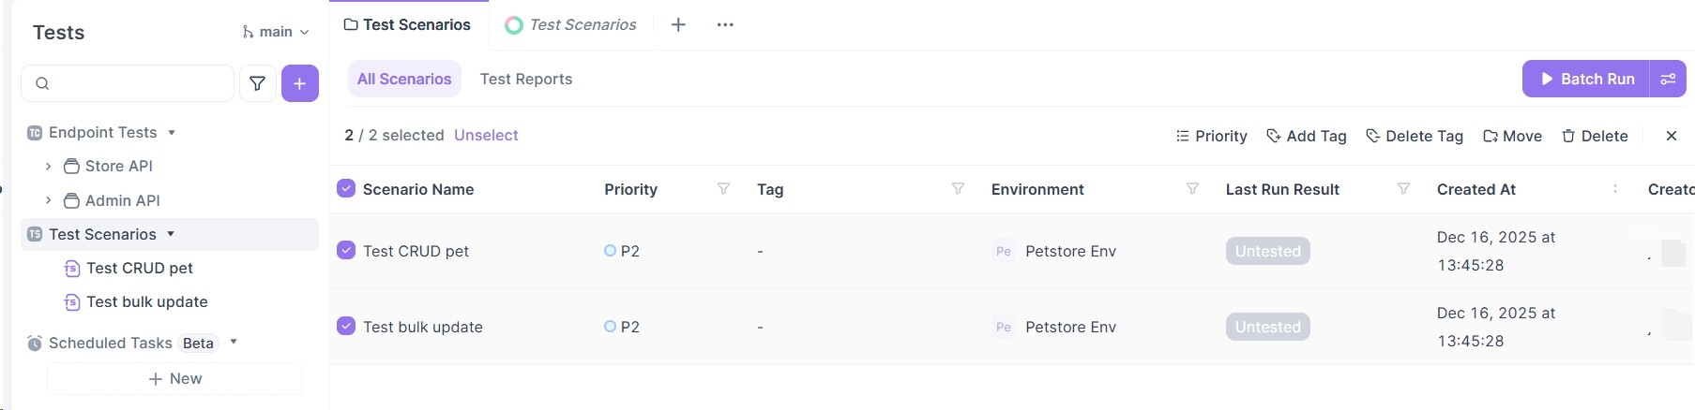Click the Batch Run button
The width and height of the screenshot is (1695, 410).
pos(1586,79)
